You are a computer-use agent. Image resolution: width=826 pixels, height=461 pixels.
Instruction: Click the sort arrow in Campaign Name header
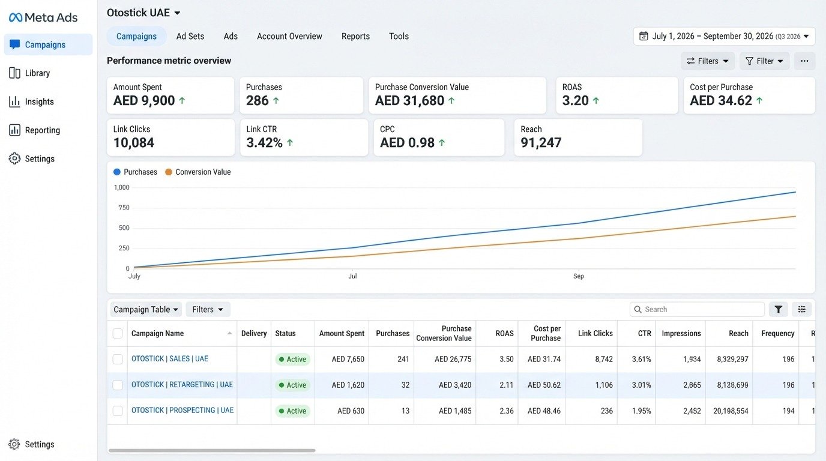click(229, 333)
